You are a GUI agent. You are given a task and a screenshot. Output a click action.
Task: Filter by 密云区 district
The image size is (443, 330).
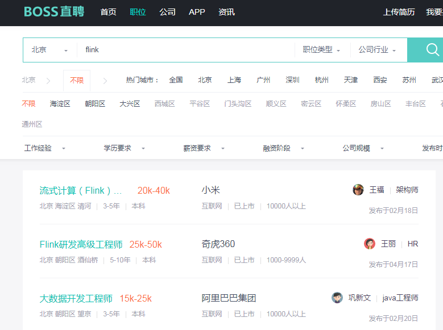tap(311, 104)
